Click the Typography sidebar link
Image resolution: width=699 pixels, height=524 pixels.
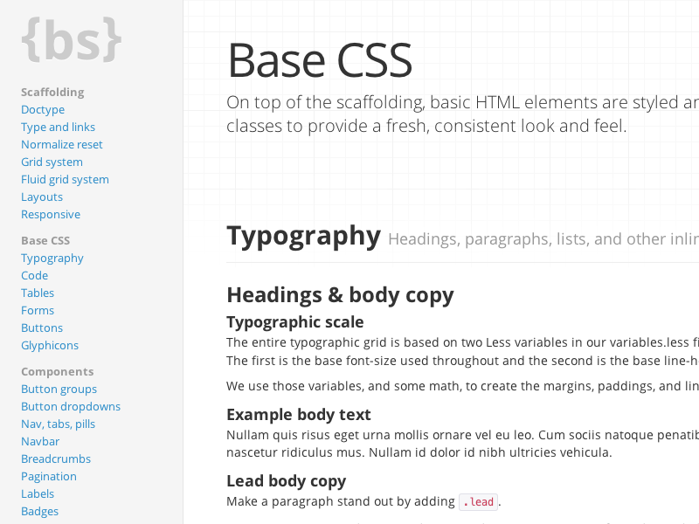52,258
